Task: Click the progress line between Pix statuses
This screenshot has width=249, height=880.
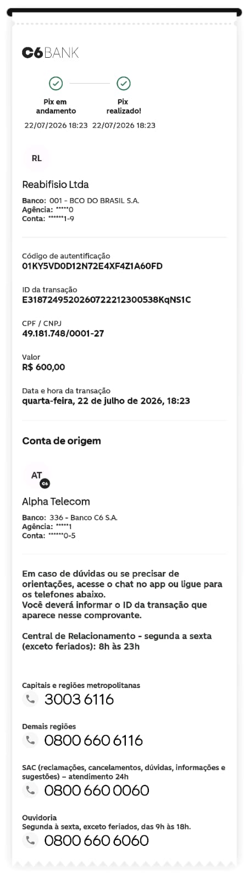Action: [x=90, y=84]
